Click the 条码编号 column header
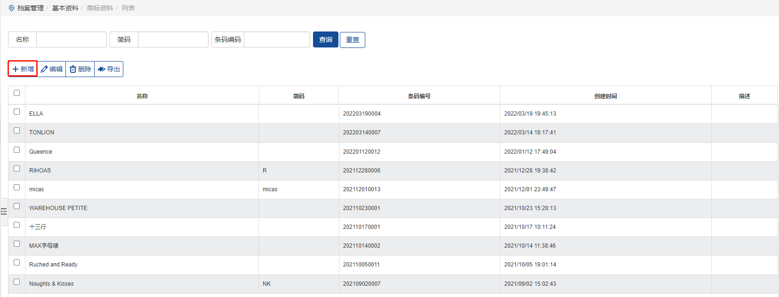 click(419, 96)
